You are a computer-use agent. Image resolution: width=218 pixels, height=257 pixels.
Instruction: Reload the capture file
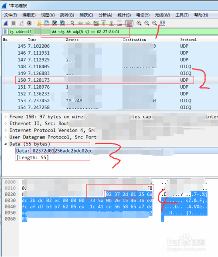[63, 23]
